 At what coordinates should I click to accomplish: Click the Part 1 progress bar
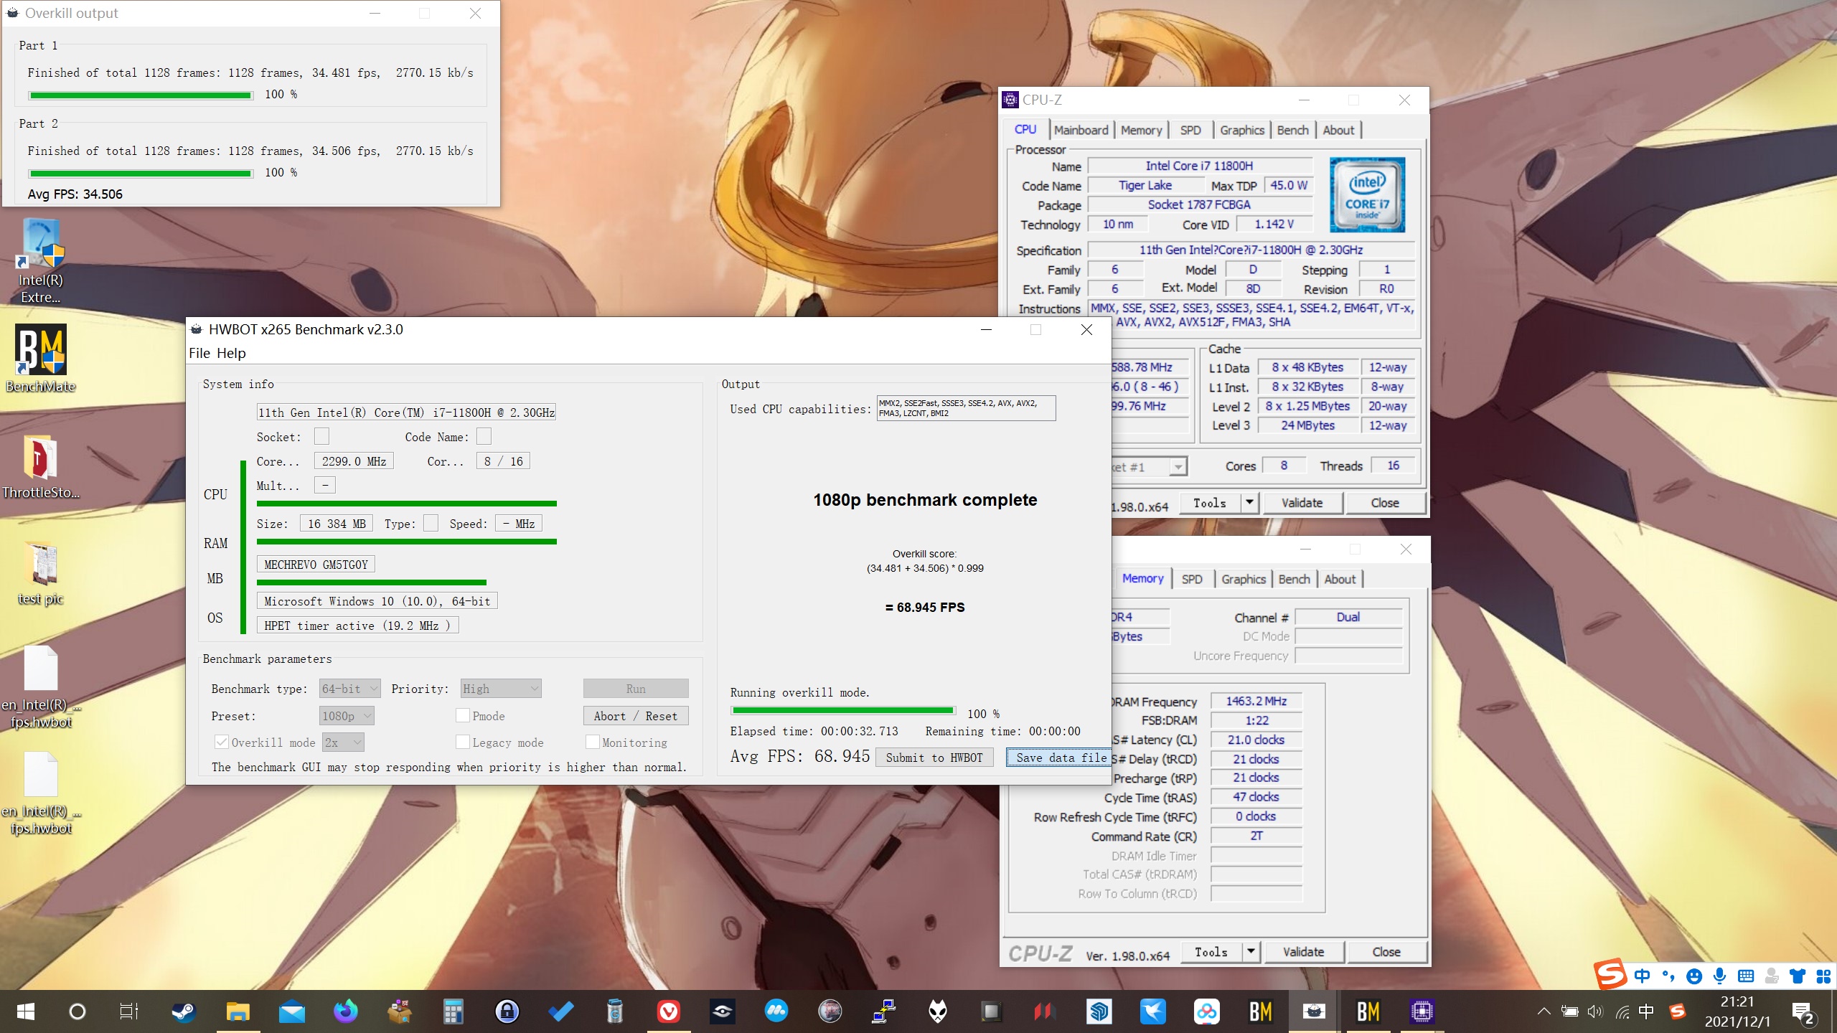tap(141, 95)
